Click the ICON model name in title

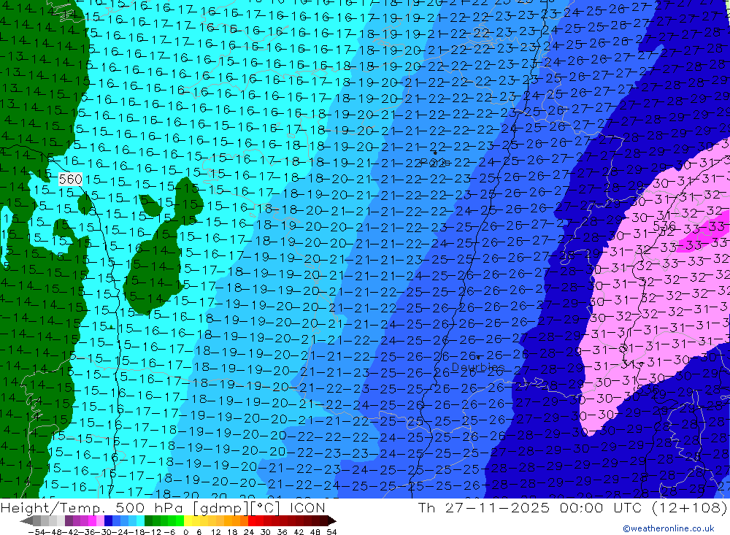tap(307, 507)
